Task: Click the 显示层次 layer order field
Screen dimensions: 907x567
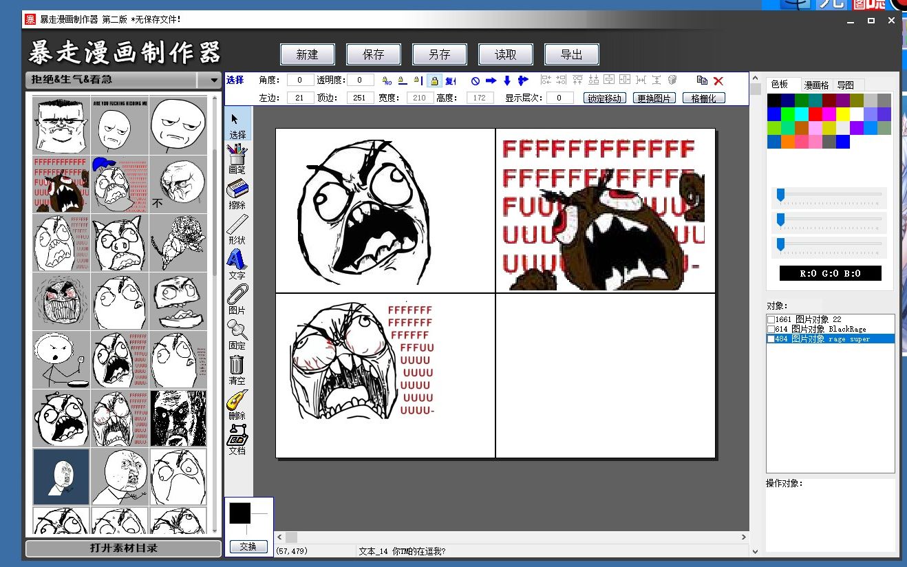Action: click(x=560, y=98)
